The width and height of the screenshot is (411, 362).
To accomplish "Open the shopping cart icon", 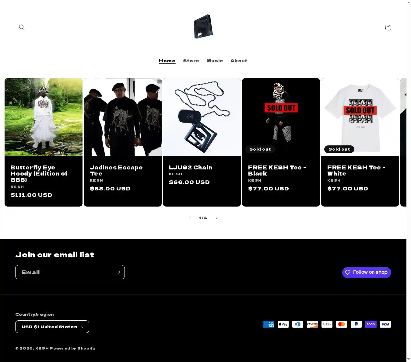I will tap(388, 27).
